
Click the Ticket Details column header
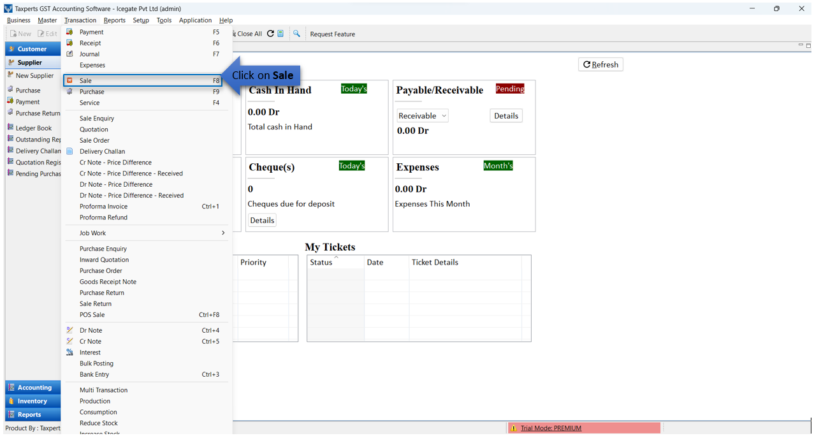pos(465,262)
